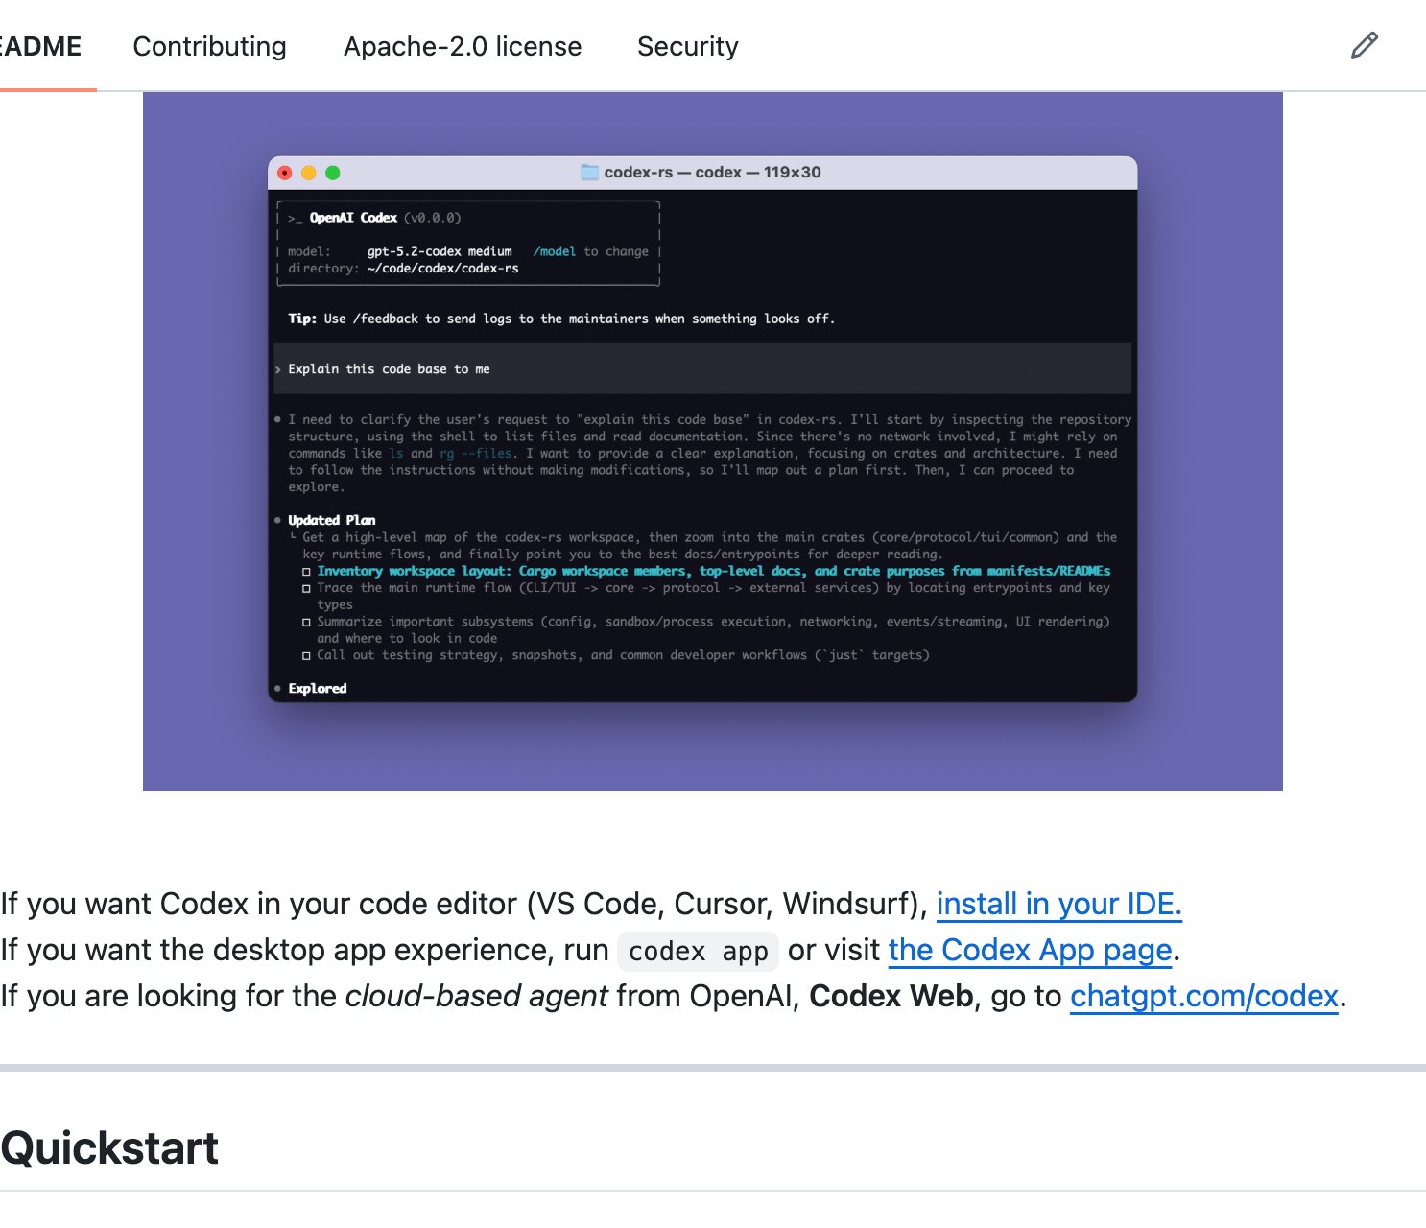Open the Codex terminal screenshot image

(x=712, y=441)
